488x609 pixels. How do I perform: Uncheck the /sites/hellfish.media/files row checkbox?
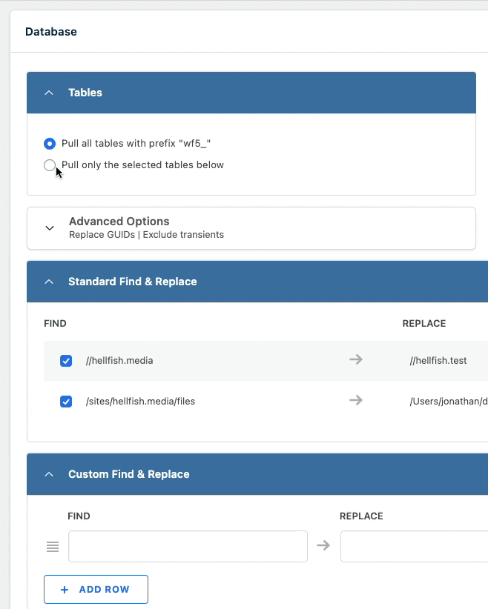click(66, 402)
